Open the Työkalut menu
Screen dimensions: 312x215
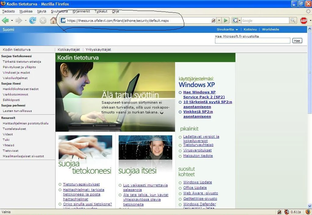pos(101,11)
